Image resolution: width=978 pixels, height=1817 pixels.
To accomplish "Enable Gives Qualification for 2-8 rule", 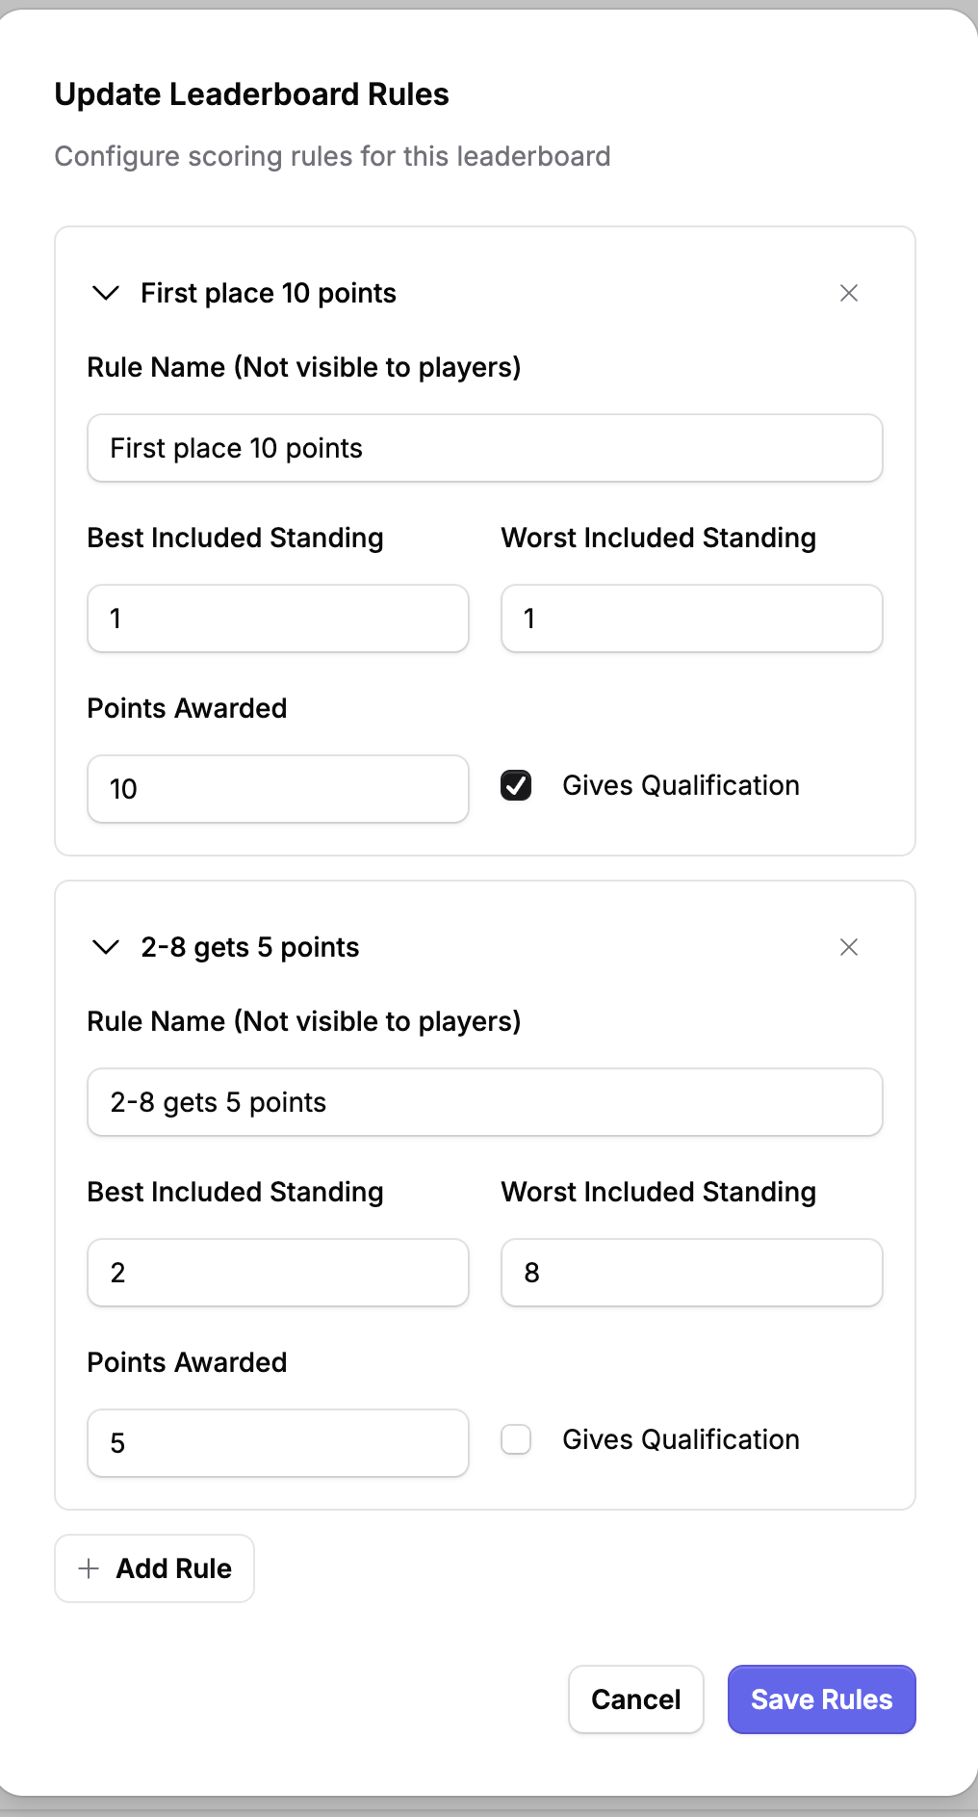I will tap(516, 1439).
